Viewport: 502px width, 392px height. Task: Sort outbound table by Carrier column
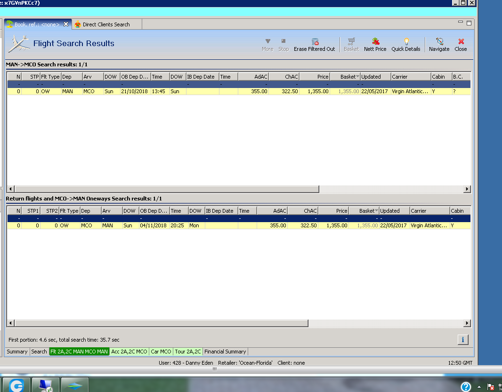click(x=411, y=77)
